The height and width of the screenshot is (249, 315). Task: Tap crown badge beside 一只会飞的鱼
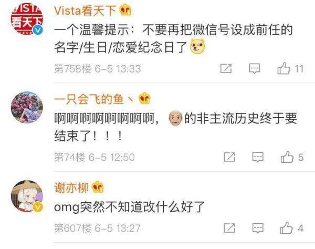144,98
